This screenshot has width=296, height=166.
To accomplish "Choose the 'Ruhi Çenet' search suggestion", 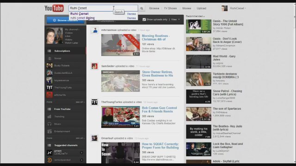I will 79,14.
